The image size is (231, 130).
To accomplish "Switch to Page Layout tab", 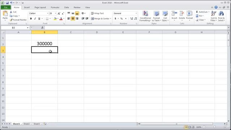I will tap(40, 7).
